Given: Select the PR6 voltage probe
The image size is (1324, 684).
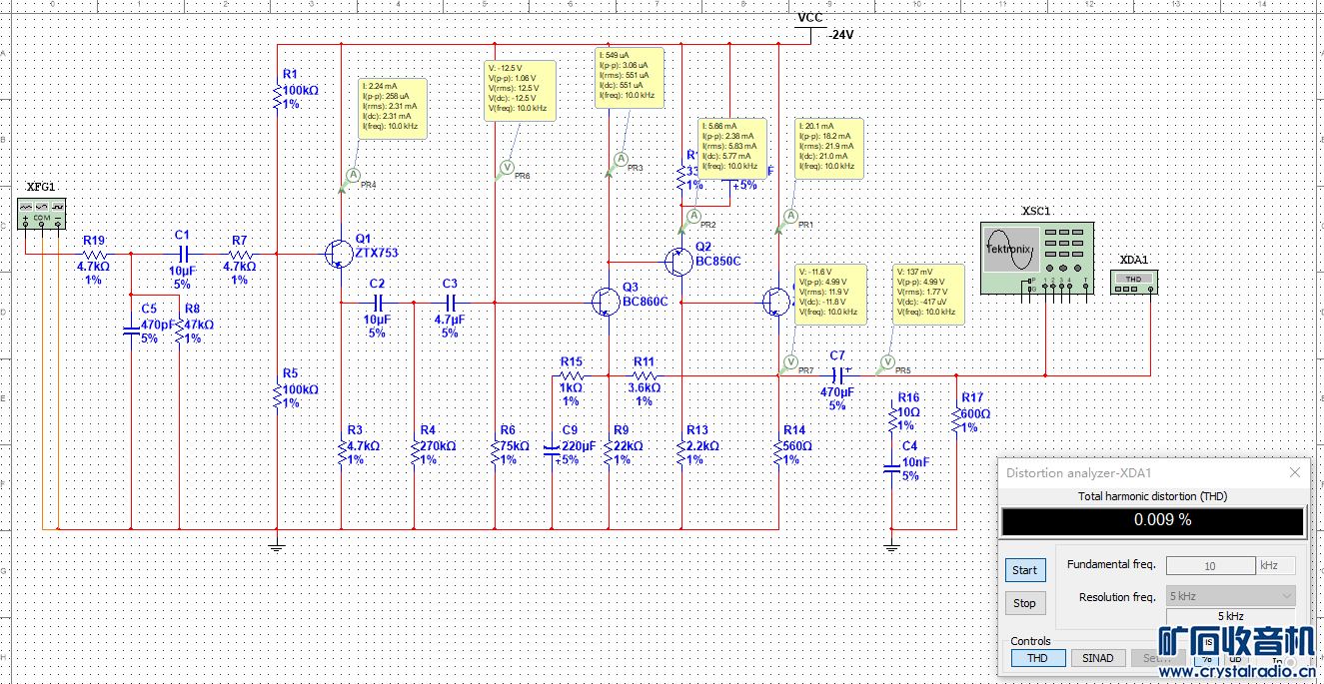Looking at the screenshot, I should [506, 167].
